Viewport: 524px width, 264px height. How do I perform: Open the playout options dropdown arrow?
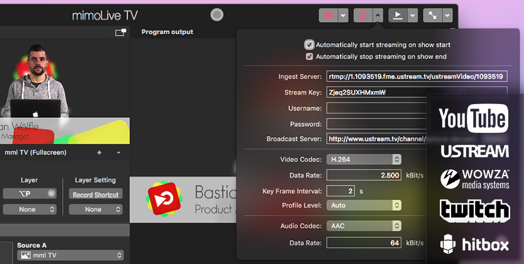413,15
